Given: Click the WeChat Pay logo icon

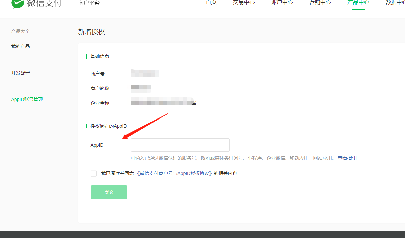Looking at the screenshot, I should 17,3.
